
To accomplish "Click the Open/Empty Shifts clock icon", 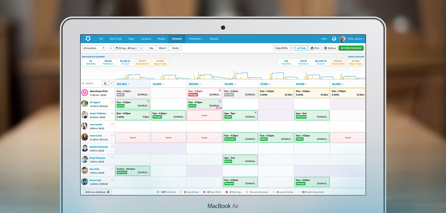I will pos(85,93).
